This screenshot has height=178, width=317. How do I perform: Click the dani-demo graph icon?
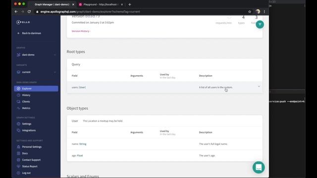[19, 55]
